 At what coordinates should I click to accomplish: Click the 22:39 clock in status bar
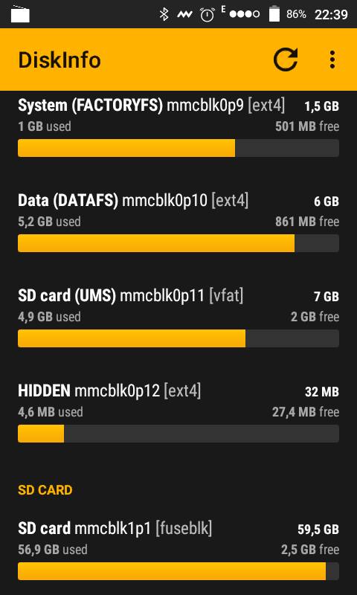(x=331, y=14)
